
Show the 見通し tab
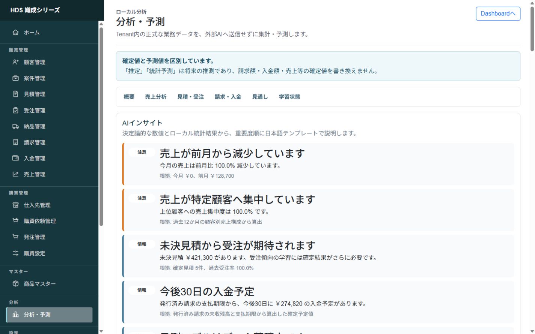tap(260, 97)
